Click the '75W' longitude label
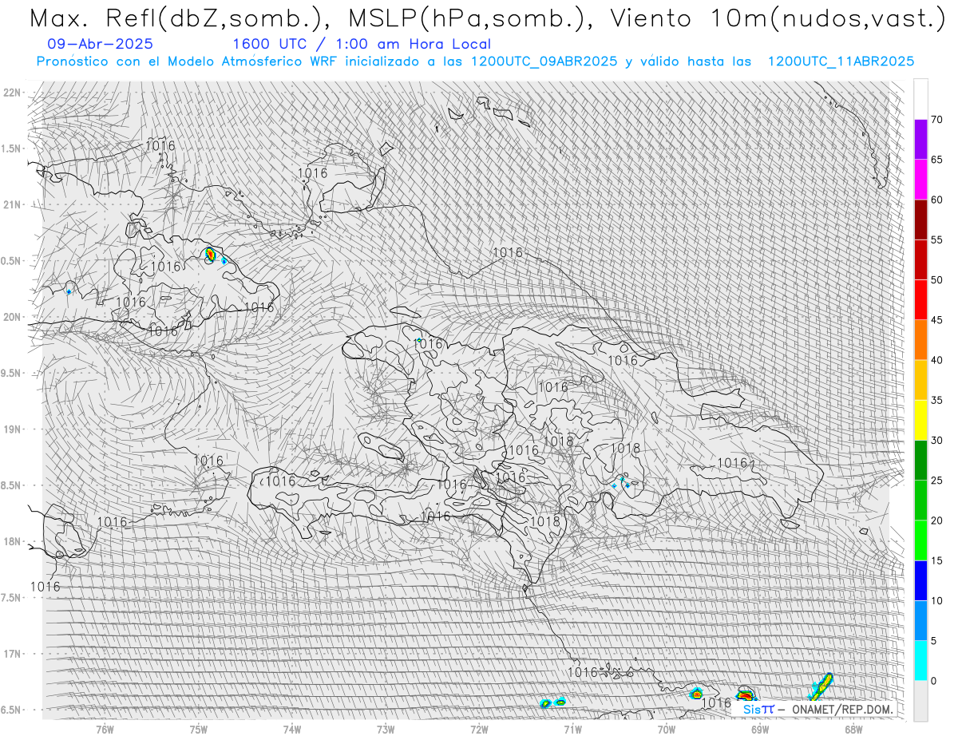958x740 pixels. coord(199,728)
